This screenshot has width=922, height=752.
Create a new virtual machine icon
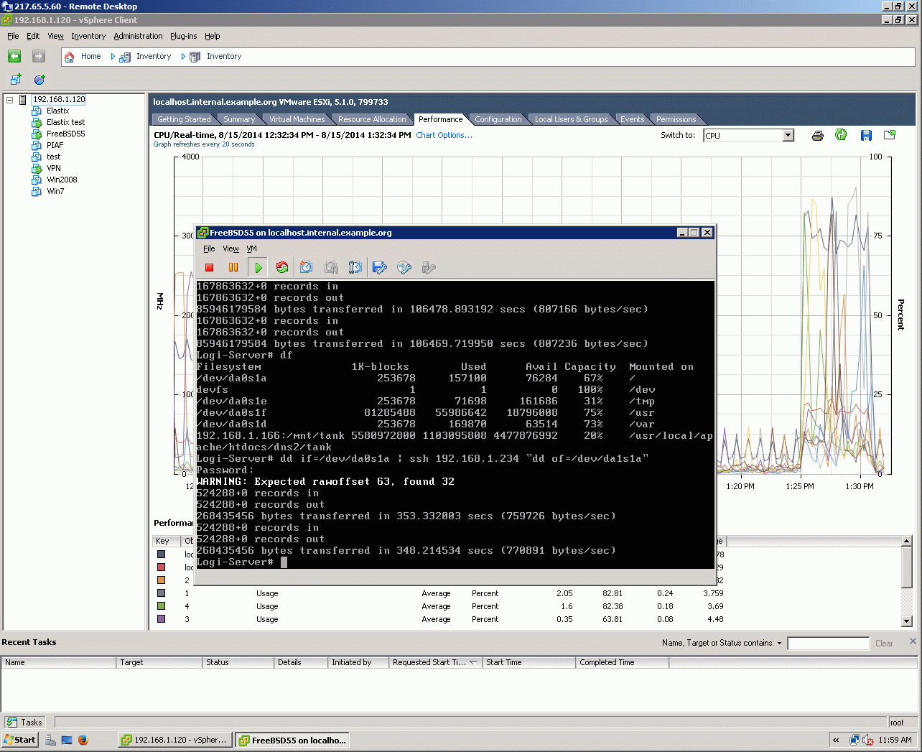[16, 80]
